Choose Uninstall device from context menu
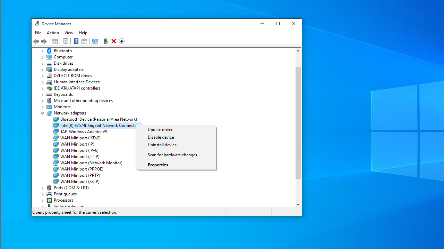Image resolution: width=444 pixels, height=249 pixels. (162, 145)
